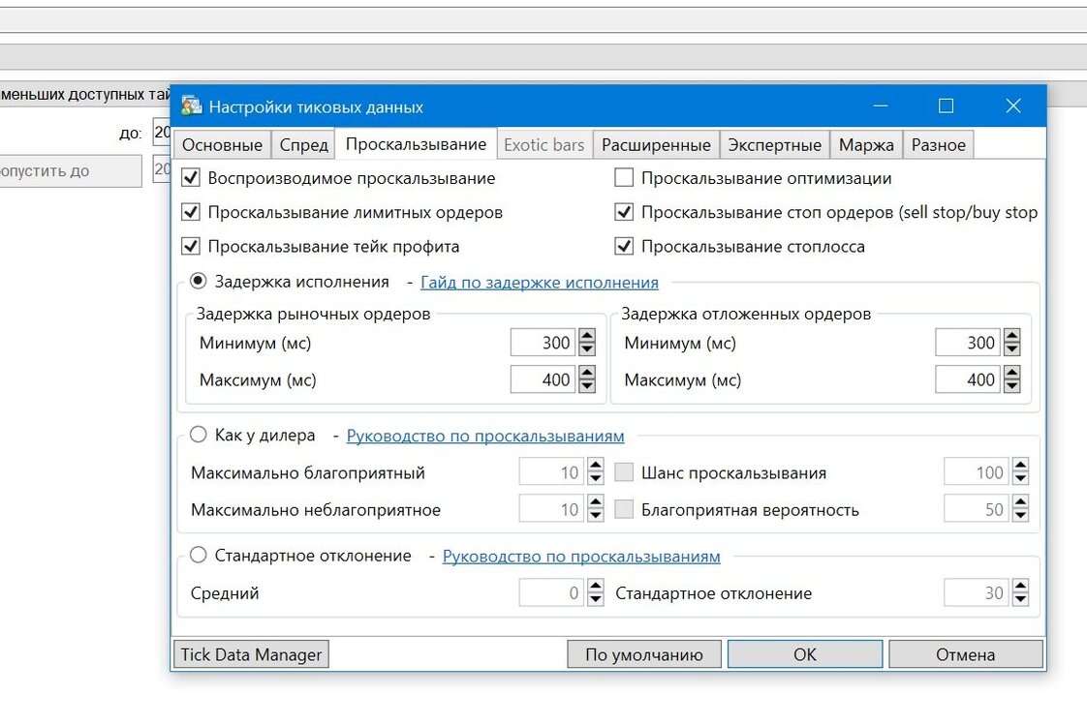Decrease market orders Минимум (мс) with down arrow

(587, 349)
